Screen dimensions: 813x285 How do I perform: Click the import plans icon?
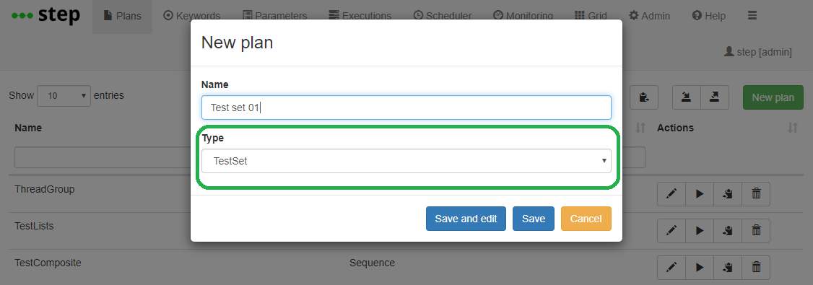(687, 97)
